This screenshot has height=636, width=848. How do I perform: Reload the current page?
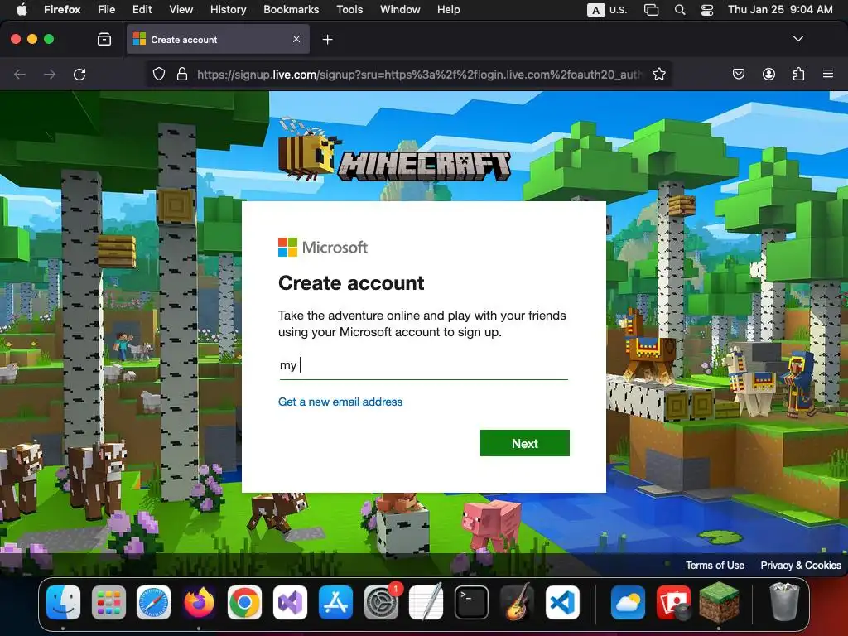tap(79, 74)
